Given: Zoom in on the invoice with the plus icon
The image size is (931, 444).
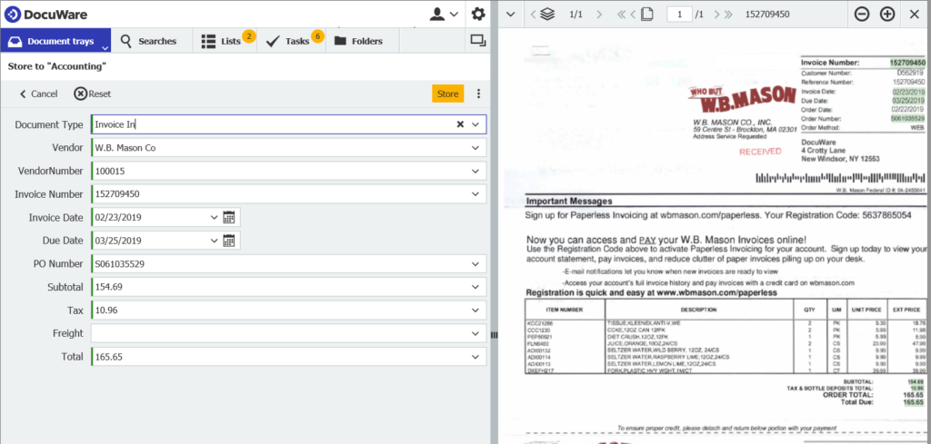Looking at the screenshot, I should pos(887,15).
